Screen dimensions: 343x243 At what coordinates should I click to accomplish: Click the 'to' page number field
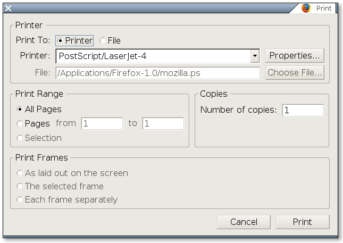163,123
